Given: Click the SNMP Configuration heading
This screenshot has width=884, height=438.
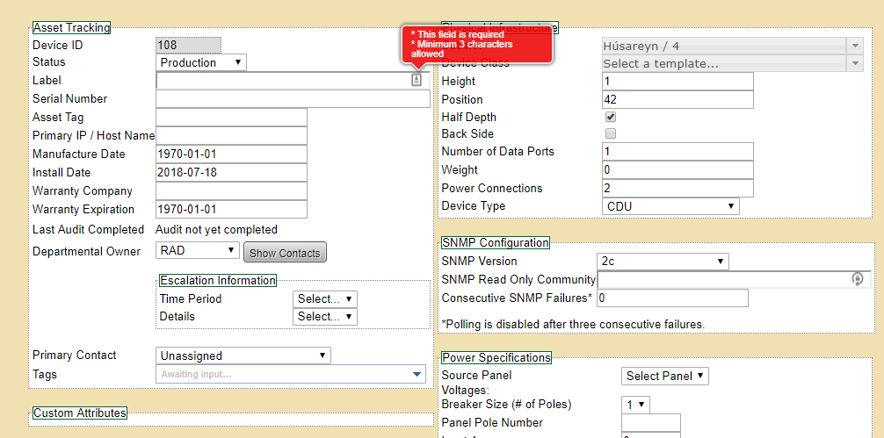Looking at the screenshot, I should tap(495, 242).
